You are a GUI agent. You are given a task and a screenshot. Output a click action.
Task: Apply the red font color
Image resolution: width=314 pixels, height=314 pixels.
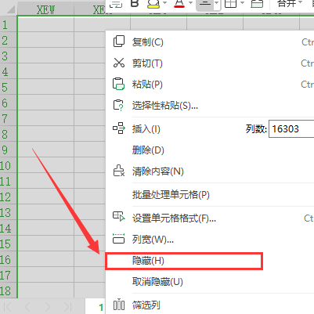[179, 4]
